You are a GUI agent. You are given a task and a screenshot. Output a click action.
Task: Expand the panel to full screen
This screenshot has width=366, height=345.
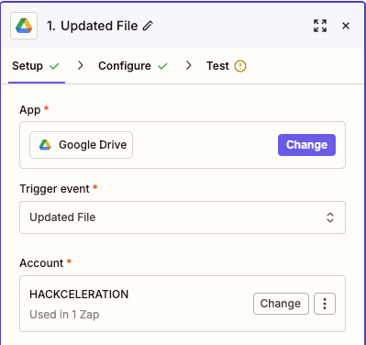point(320,26)
